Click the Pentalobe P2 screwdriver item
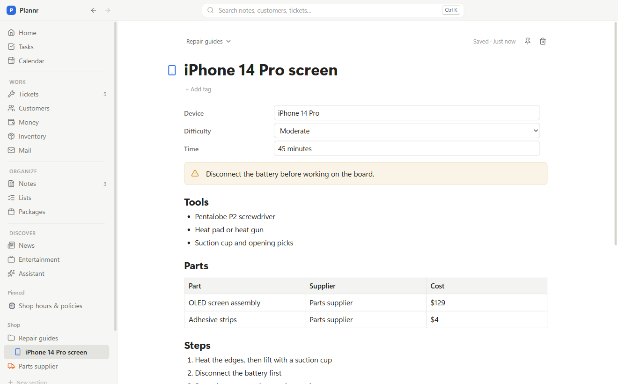Screen dimensions: 618x384 click(x=235, y=216)
